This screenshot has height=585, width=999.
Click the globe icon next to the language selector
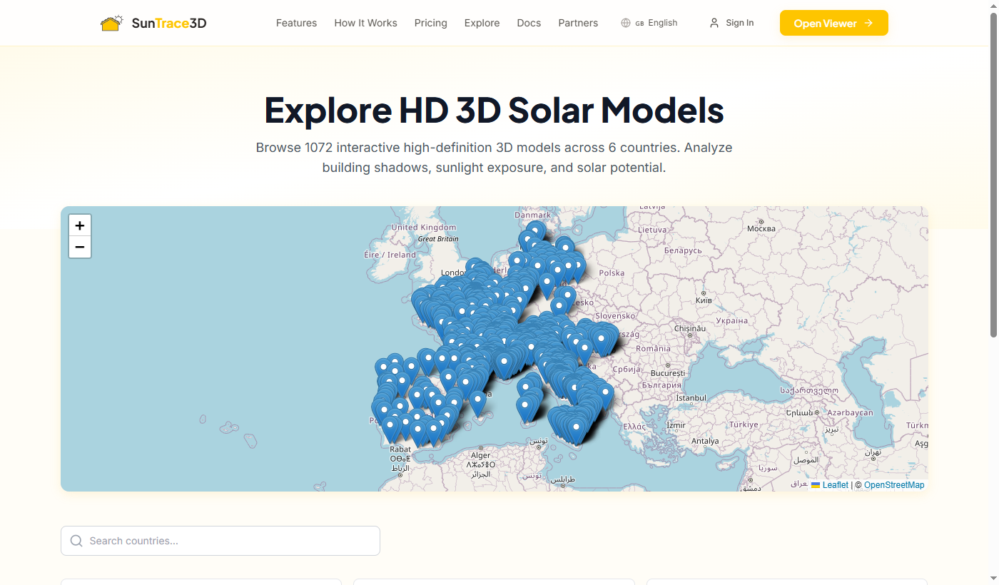626,22
